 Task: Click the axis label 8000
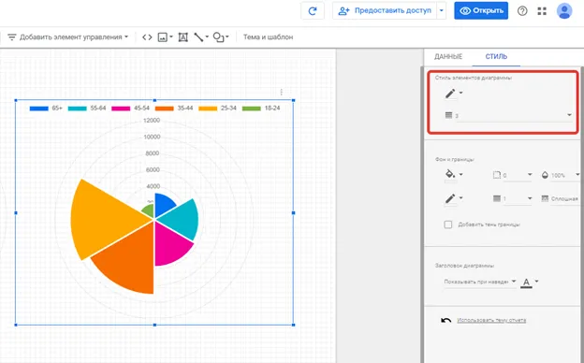(152, 153)
